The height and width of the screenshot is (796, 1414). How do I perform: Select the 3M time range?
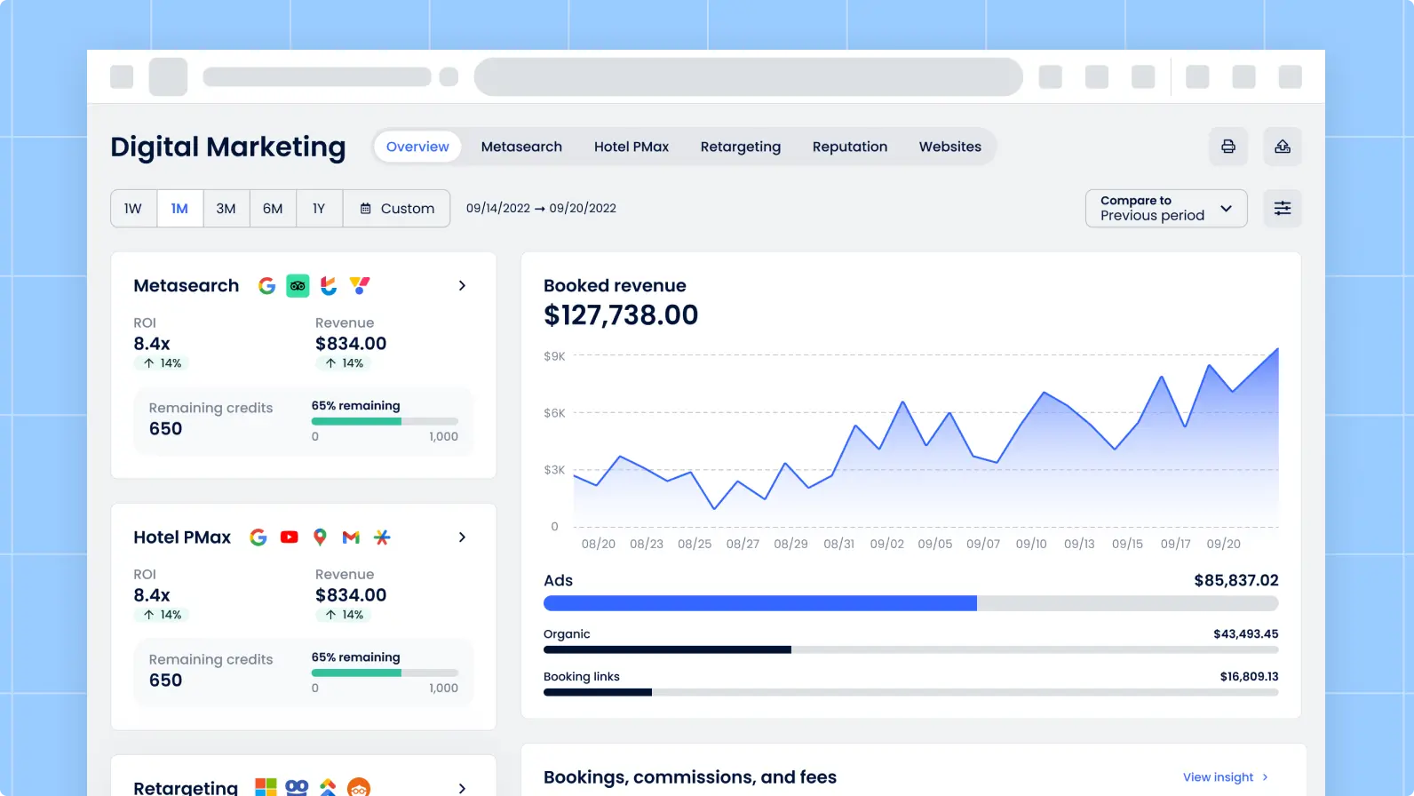coord(226,209)
